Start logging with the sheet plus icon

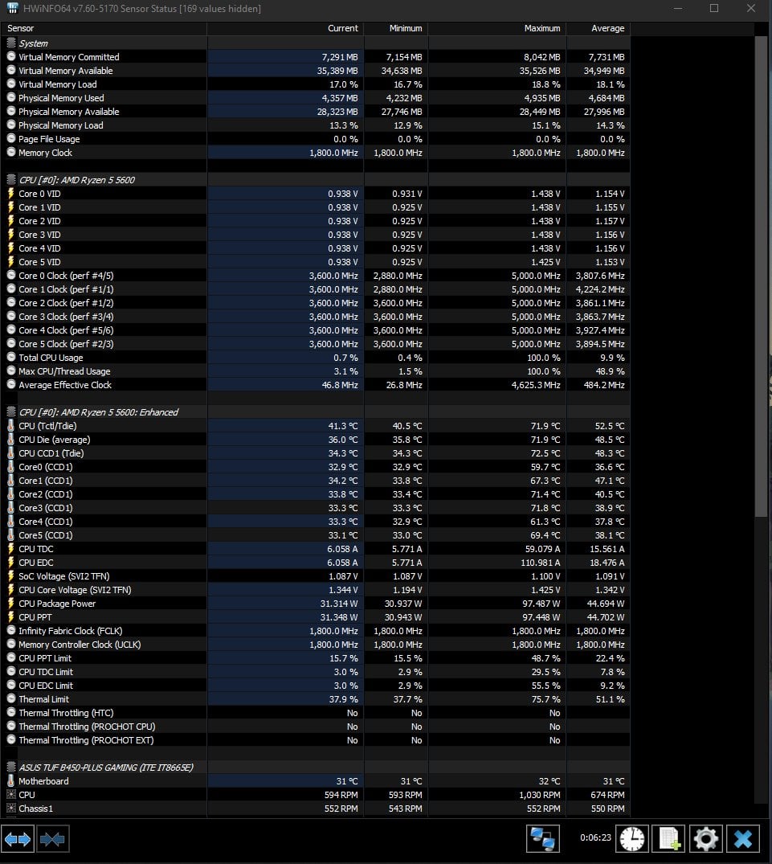[668, 839]
